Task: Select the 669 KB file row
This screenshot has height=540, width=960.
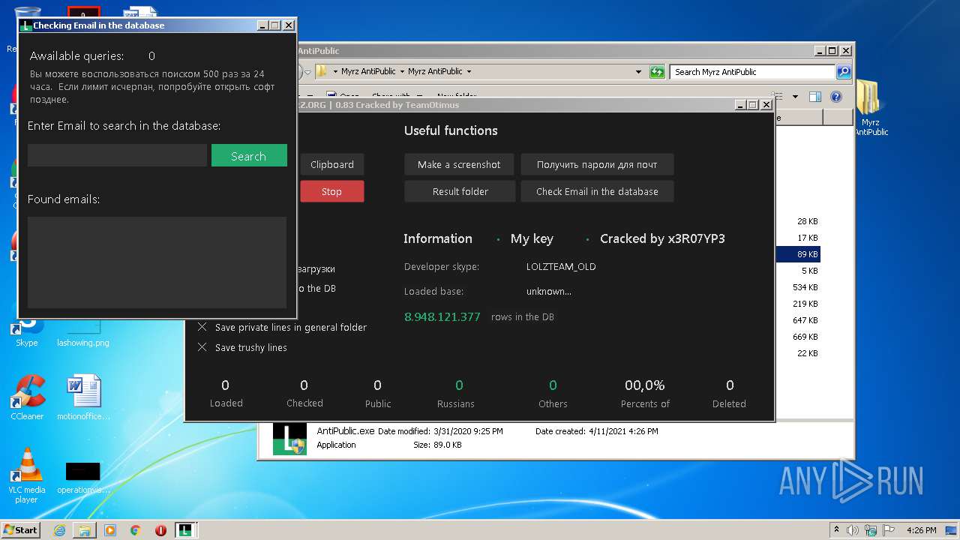Action: [798, 337]
